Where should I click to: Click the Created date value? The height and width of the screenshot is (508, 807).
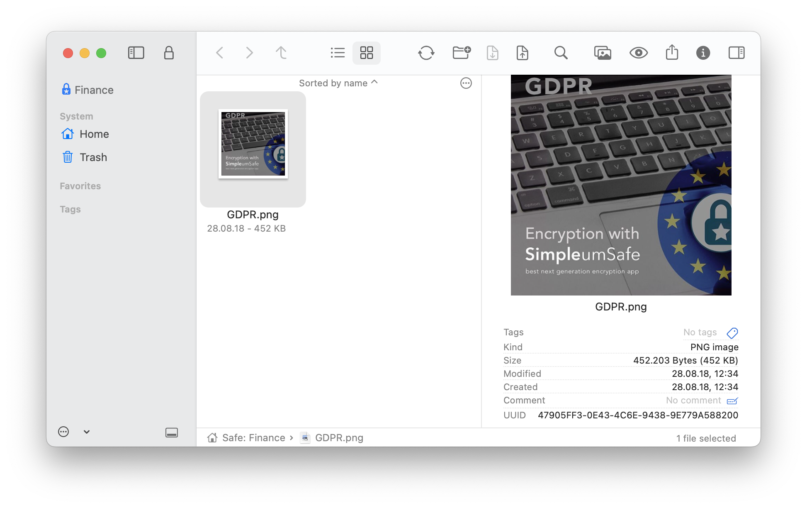[705, 387]
